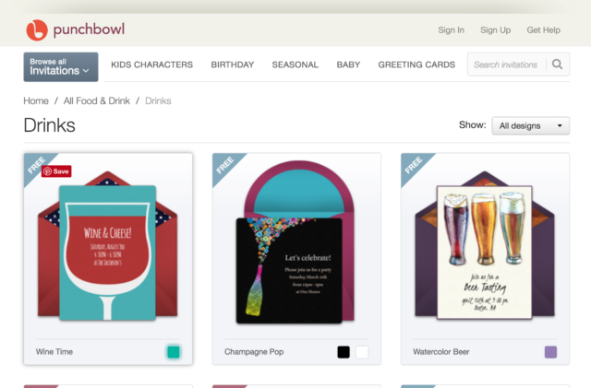Viewport: 591px width, 388px height.
Task: Click the Sign Up link
Action: point(495,30)
